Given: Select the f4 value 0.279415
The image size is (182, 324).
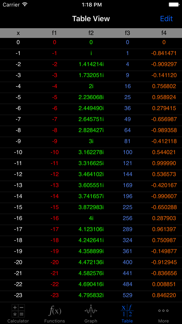Looking at the screenshot, I should click(164, 108).
